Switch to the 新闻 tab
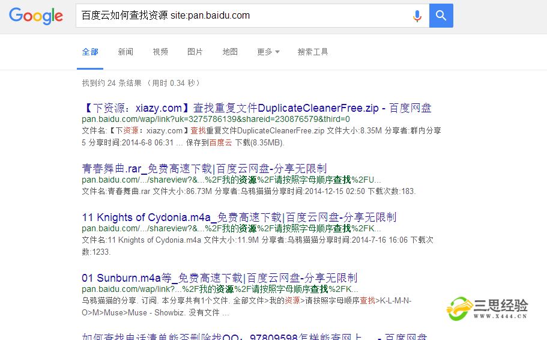The height and width of the screenshot is (340, 547). tap(125, 52)
